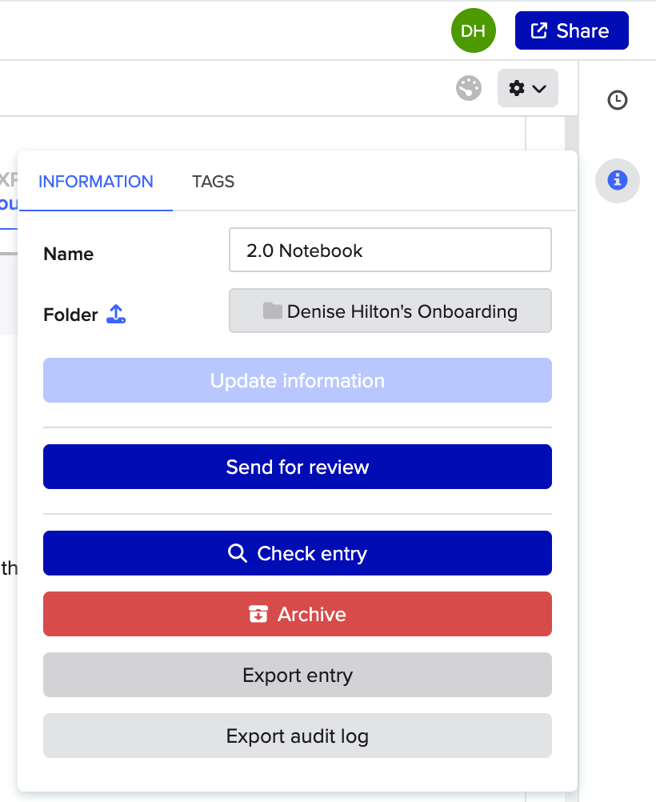Image resolution: width=656 pixels, height=802 pixels.
Task: Open the Denise Hilton's Onboarding folder selector
Action: pyautogui.click(x=390, y=311)
